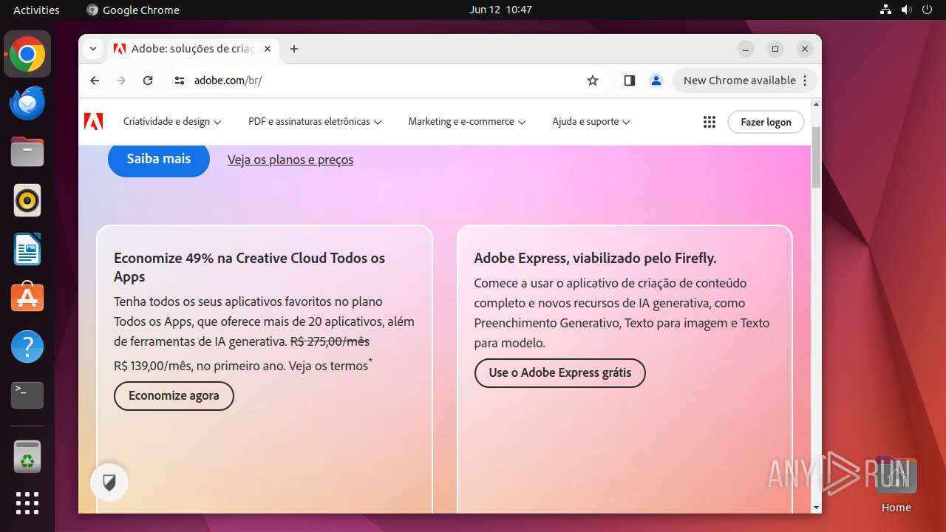Open Files manager from the dock
946x532 pixels.
pyautogui.click(x=27, y=152)
